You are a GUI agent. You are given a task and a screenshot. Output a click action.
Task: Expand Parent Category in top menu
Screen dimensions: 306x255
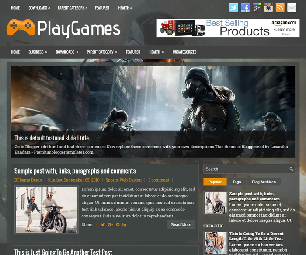73,8
